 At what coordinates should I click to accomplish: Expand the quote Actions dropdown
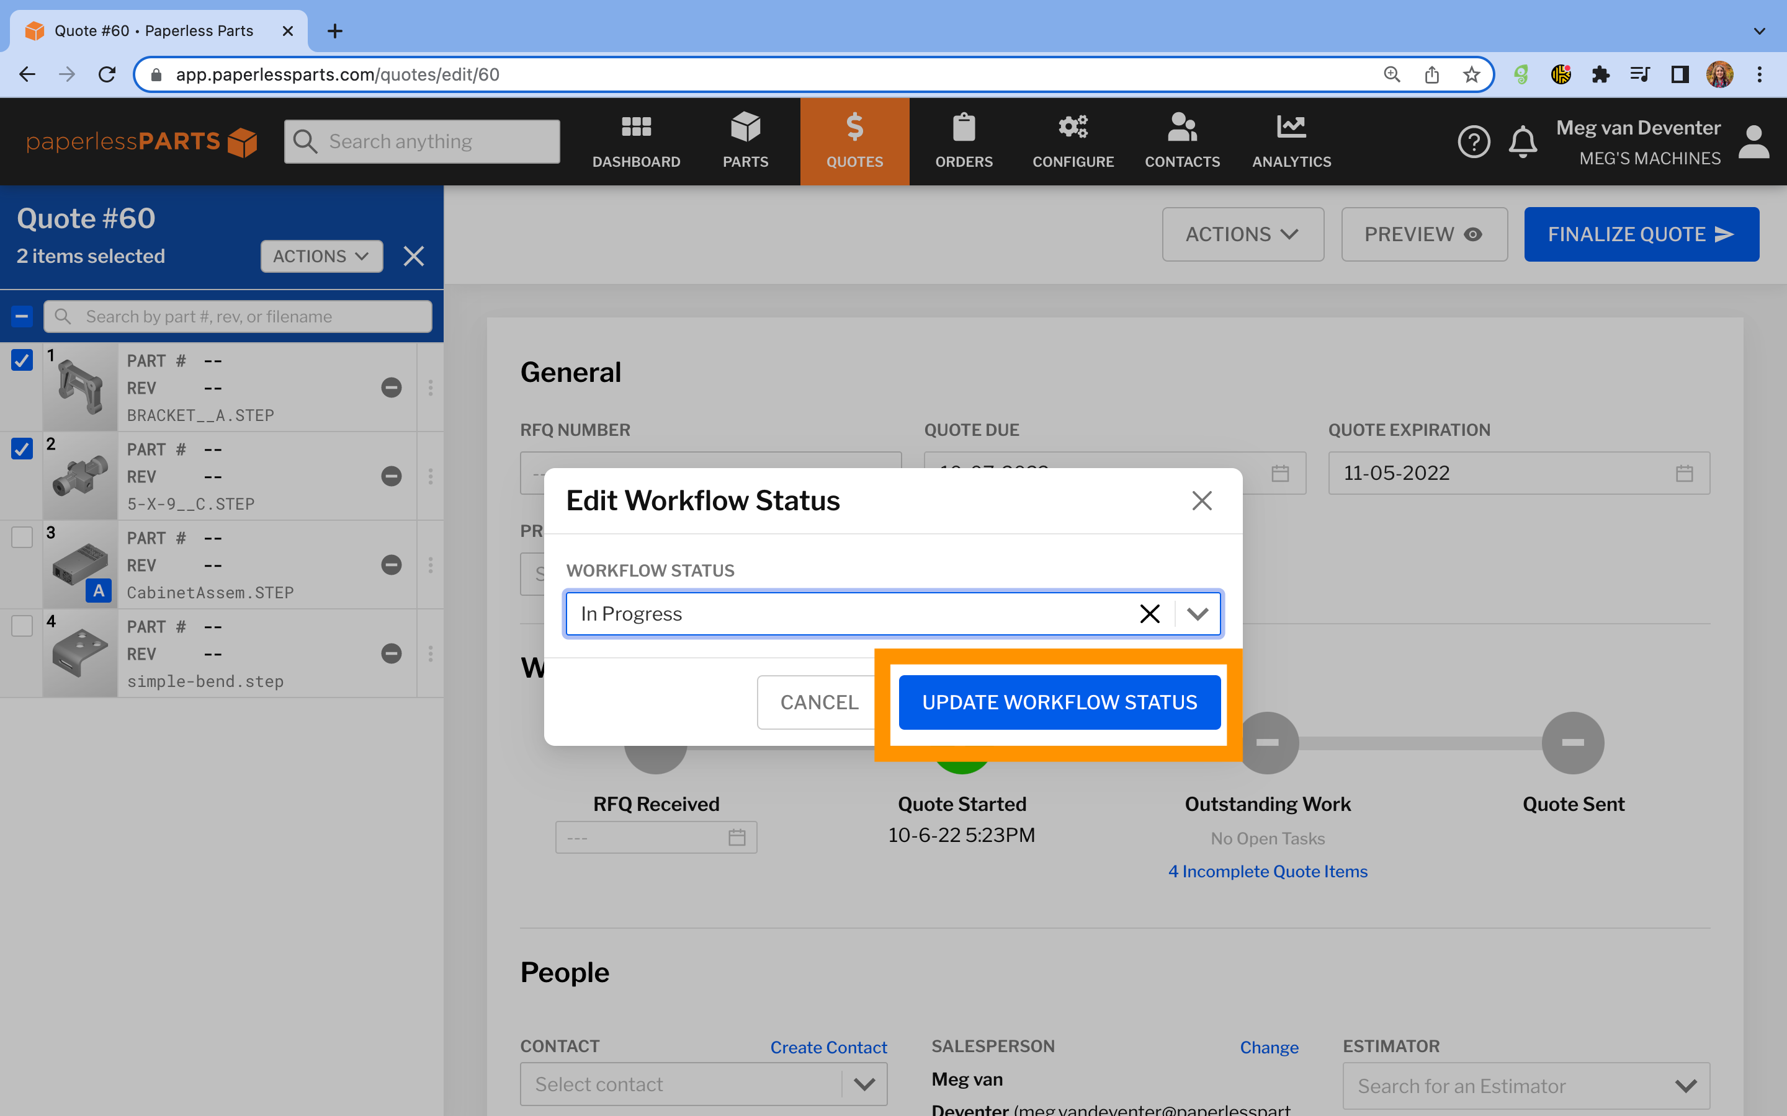1243,234
